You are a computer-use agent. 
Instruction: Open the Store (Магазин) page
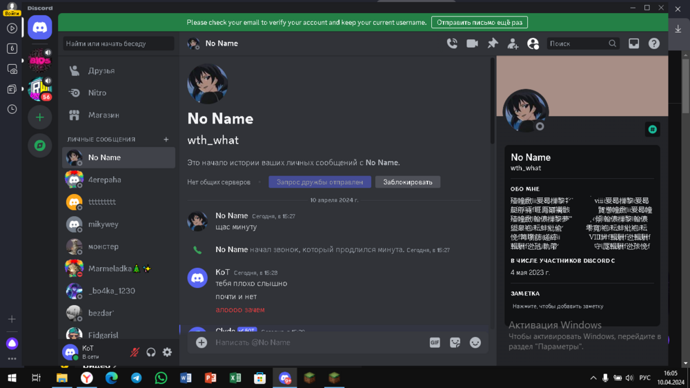click(119, 115)
